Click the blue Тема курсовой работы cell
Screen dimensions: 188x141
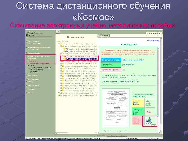coord(111,60)
